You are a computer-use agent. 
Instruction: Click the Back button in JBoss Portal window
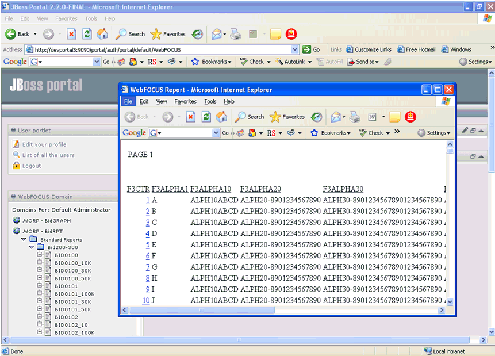click(x=17, y=34)
